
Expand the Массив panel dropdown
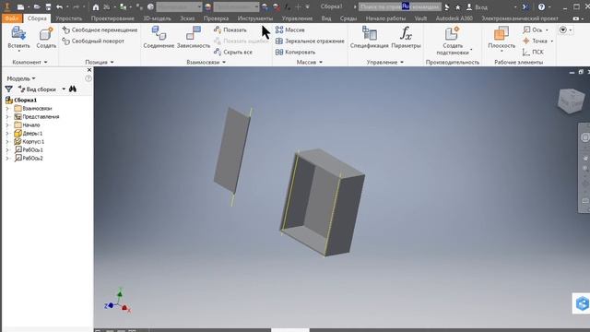pos(310,62)
